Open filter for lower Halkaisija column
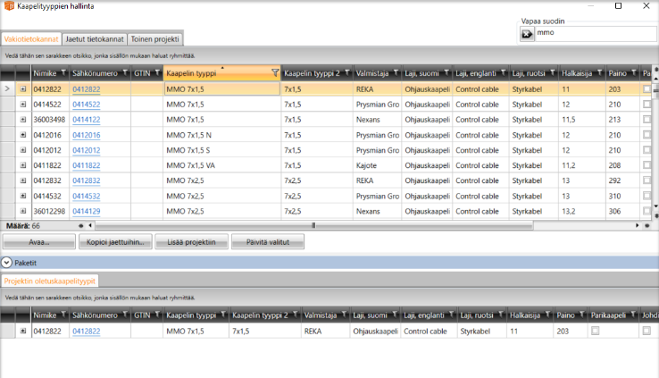The width and height of the screenshot is (659, 378). (x=547, y=315)
